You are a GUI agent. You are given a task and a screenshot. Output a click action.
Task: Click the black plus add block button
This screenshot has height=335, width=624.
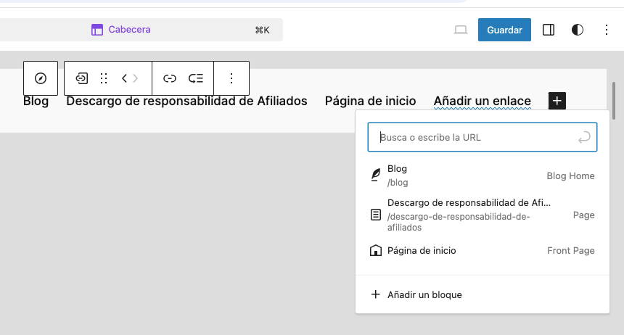(x=557, y=101)
